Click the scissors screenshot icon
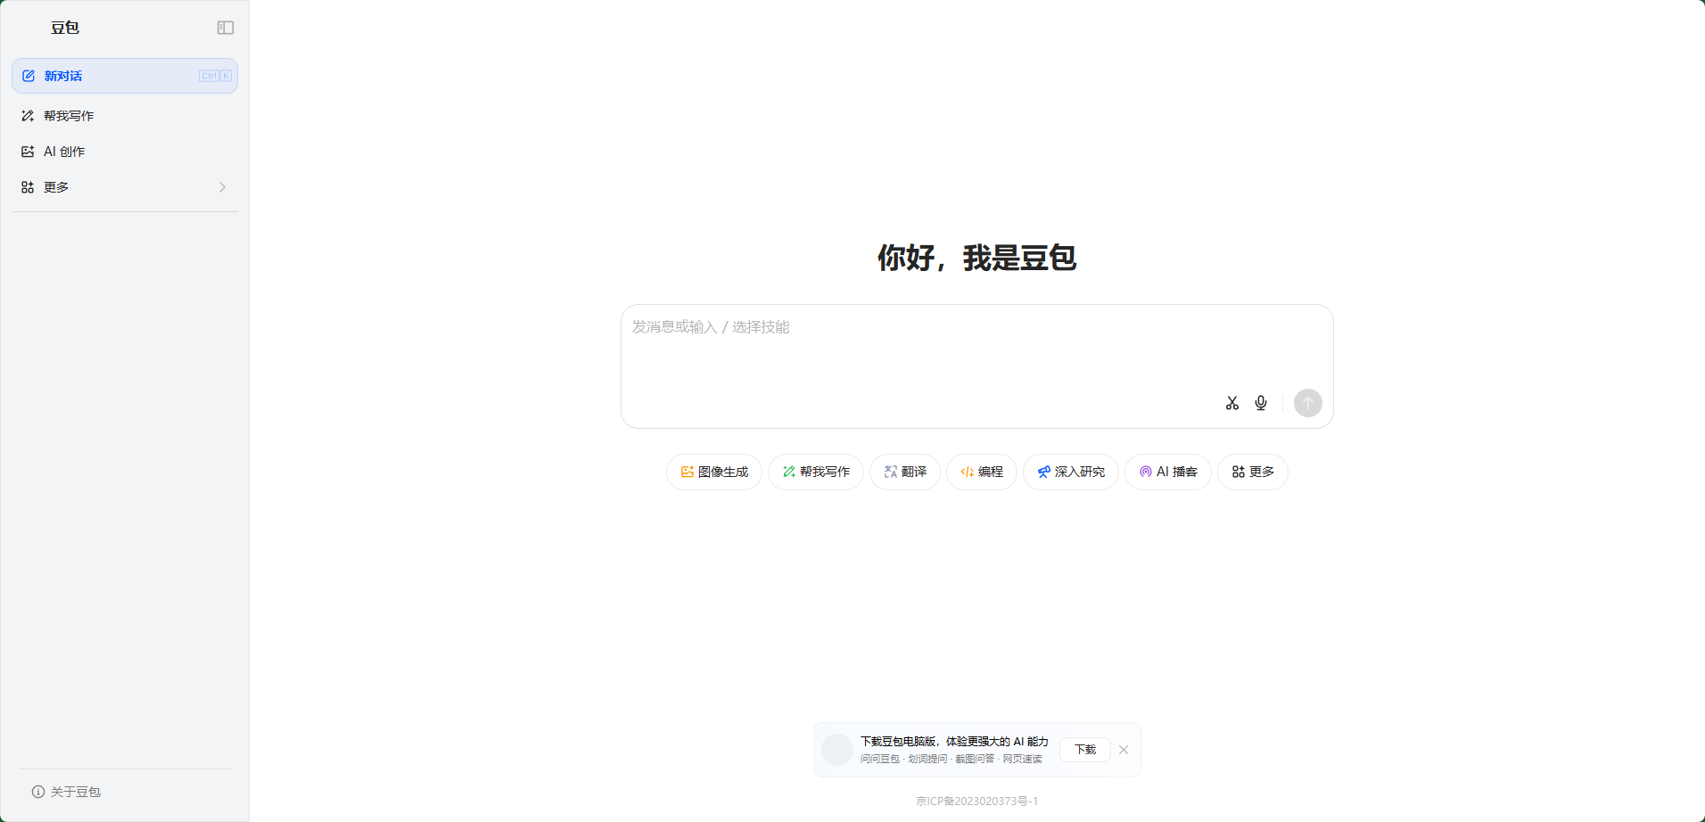 click(x=1231, y=403)
